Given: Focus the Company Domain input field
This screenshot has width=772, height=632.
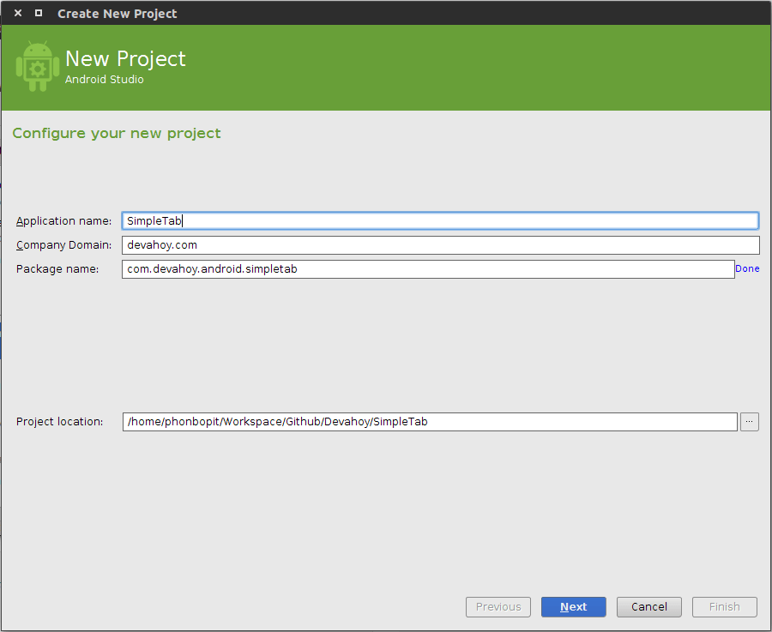Looking at the screenshot, I should pyautogui.click(x=440, y=245).
